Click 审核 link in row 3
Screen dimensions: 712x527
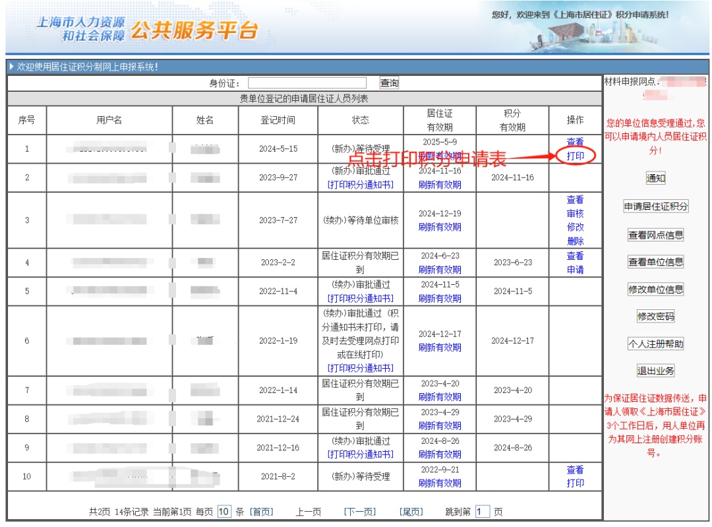[x=575, y=214]
